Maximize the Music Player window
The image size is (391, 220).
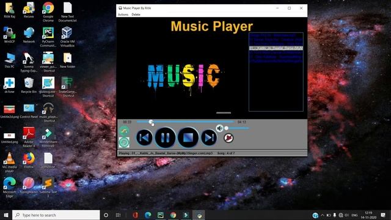pos(289,8)
